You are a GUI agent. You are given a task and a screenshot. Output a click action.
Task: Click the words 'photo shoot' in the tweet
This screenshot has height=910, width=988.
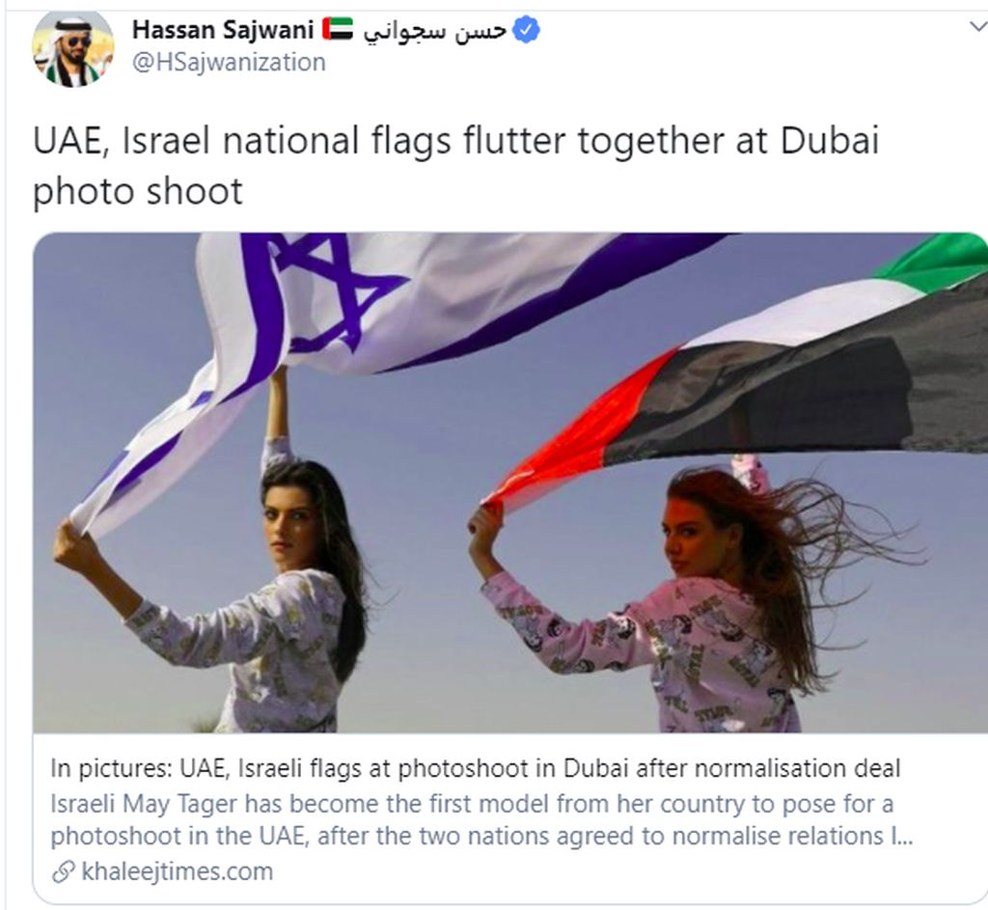pyautogui.click(x=137, y=192)
